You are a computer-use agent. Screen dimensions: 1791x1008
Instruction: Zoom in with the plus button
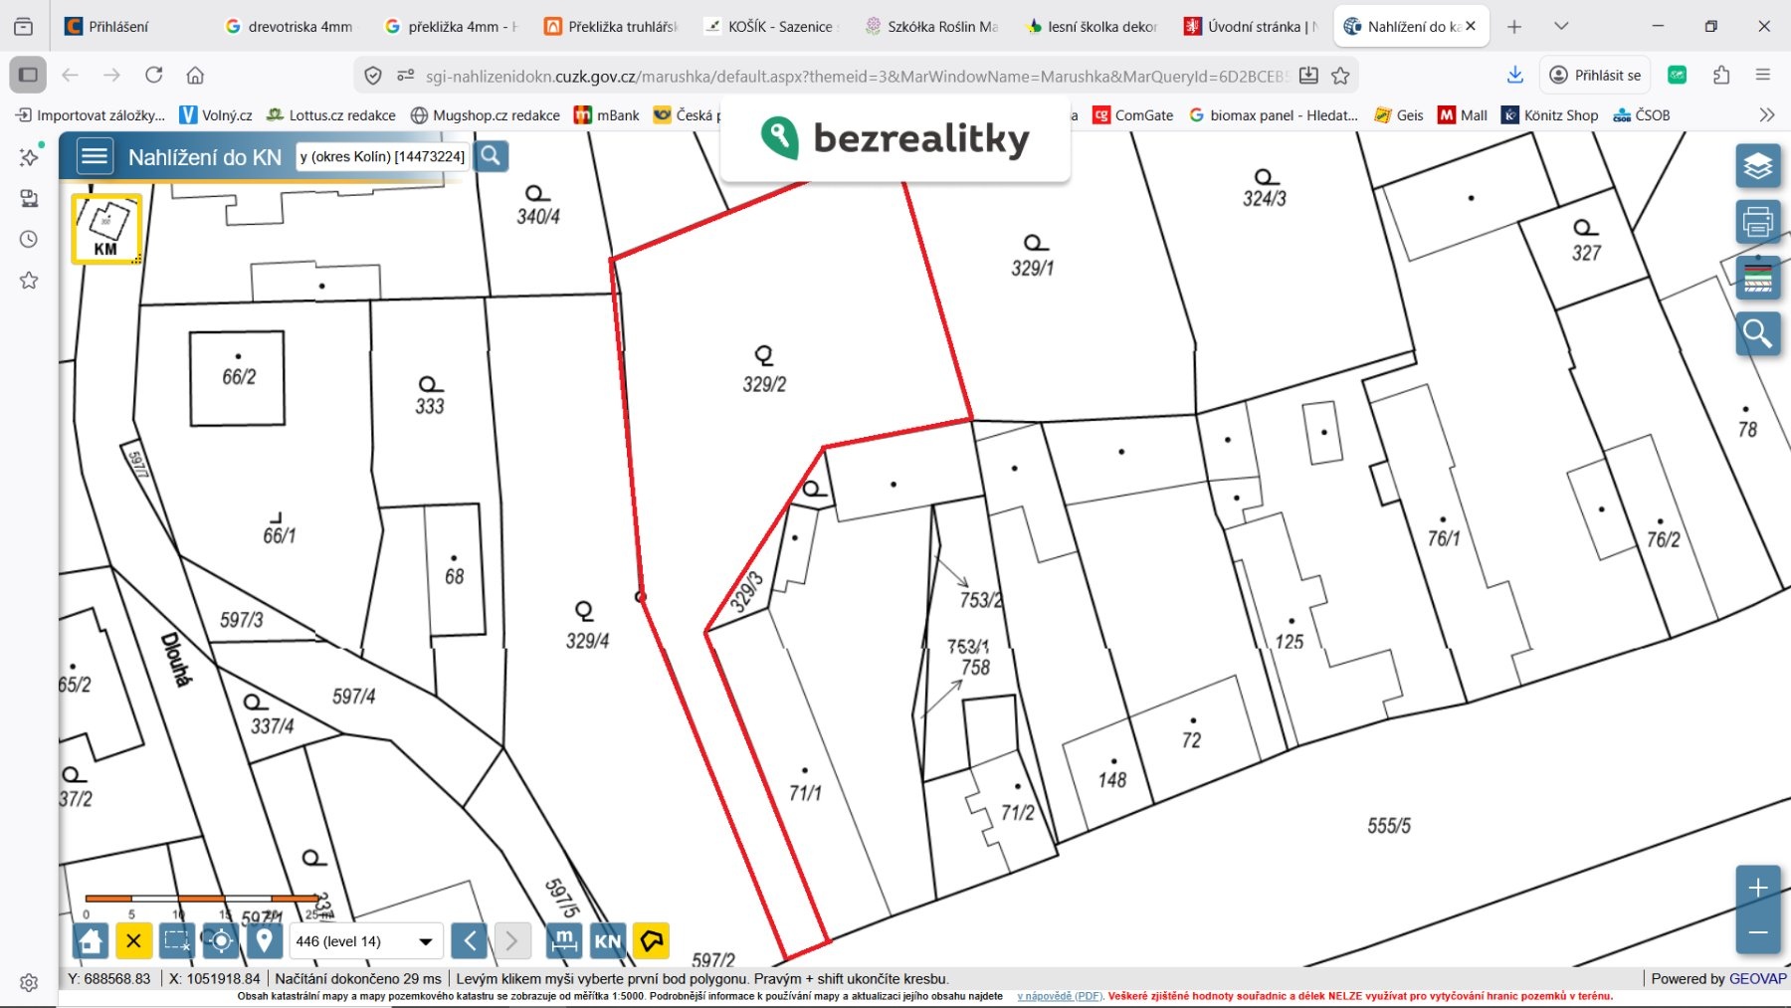pyautogui.click(x=1757, y=888)
